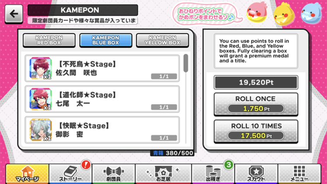Tap the yellow Kamepon mascot
This screenshot has height=184, width=327.
tap(284, 14)
